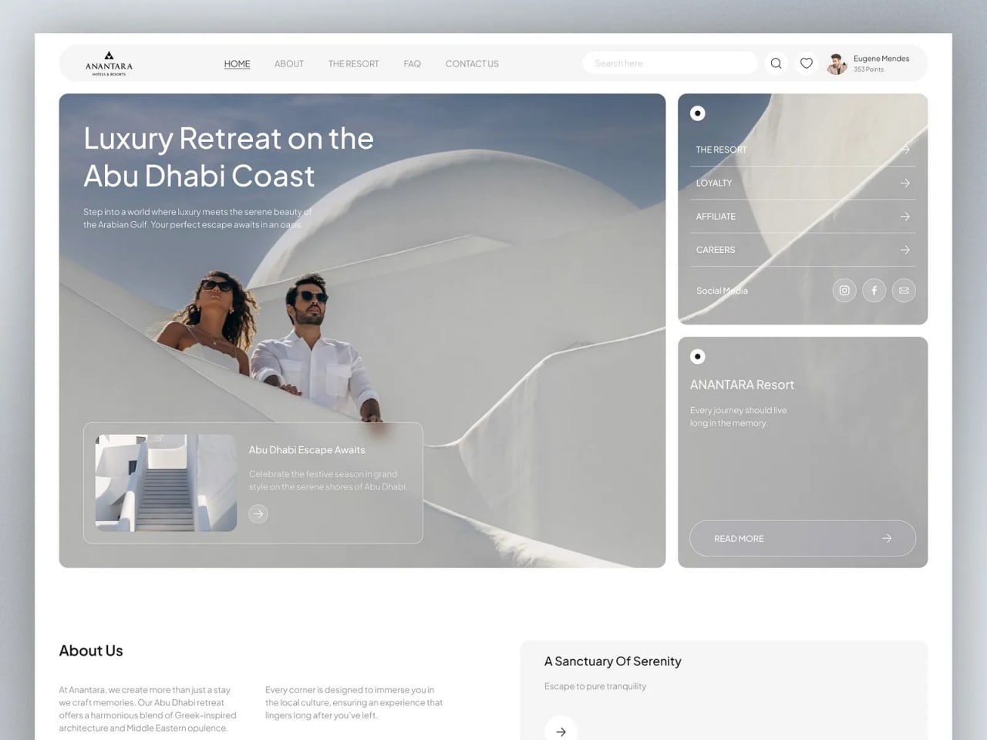The width and height of the screenshot is (987, 740).
Task: Open favorites with the heart icon
Action: pyautogui.click(x=806, y=63)
